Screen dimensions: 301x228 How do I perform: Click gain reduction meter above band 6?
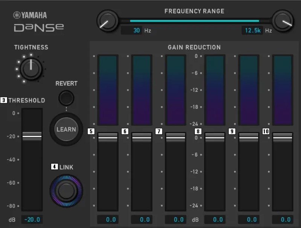142,90
